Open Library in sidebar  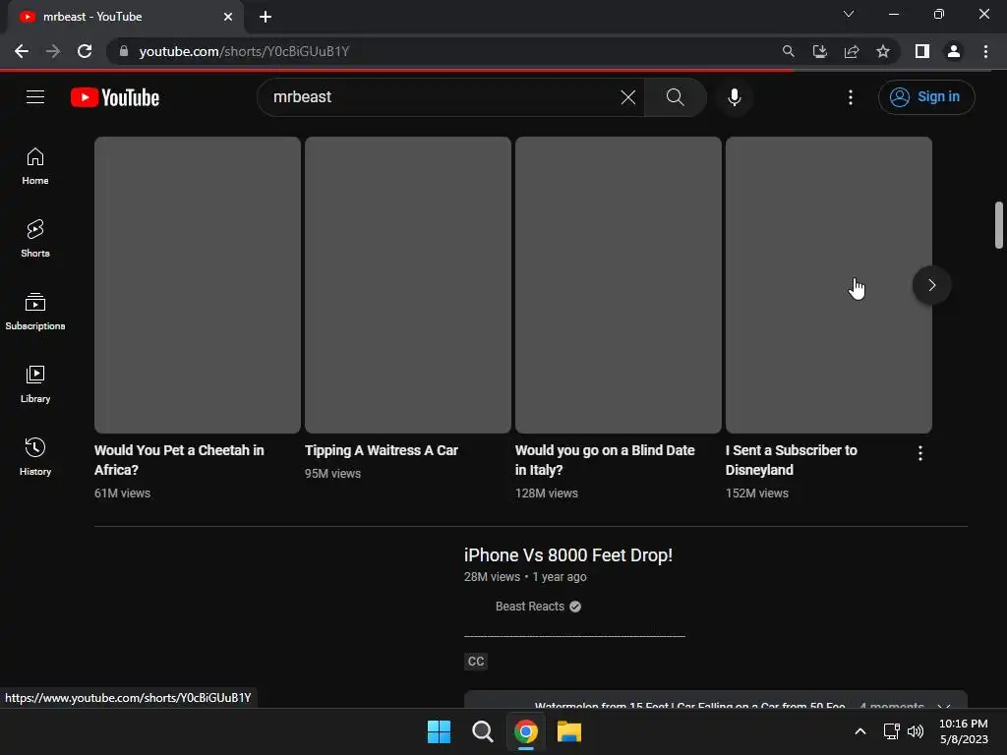(x=35, y=384)
